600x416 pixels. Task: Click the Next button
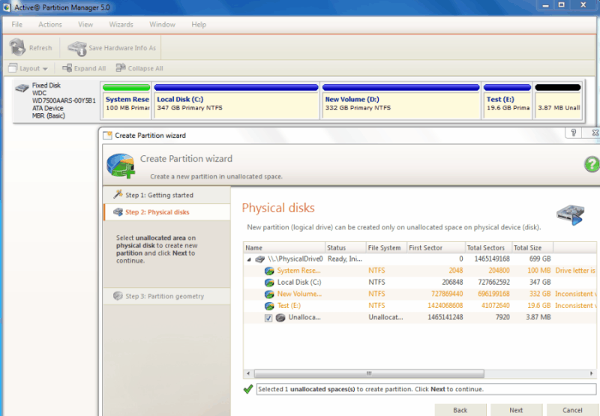point(516,410)
